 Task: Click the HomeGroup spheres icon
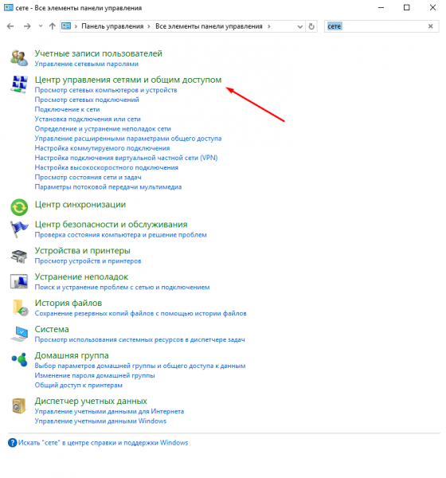19,360
